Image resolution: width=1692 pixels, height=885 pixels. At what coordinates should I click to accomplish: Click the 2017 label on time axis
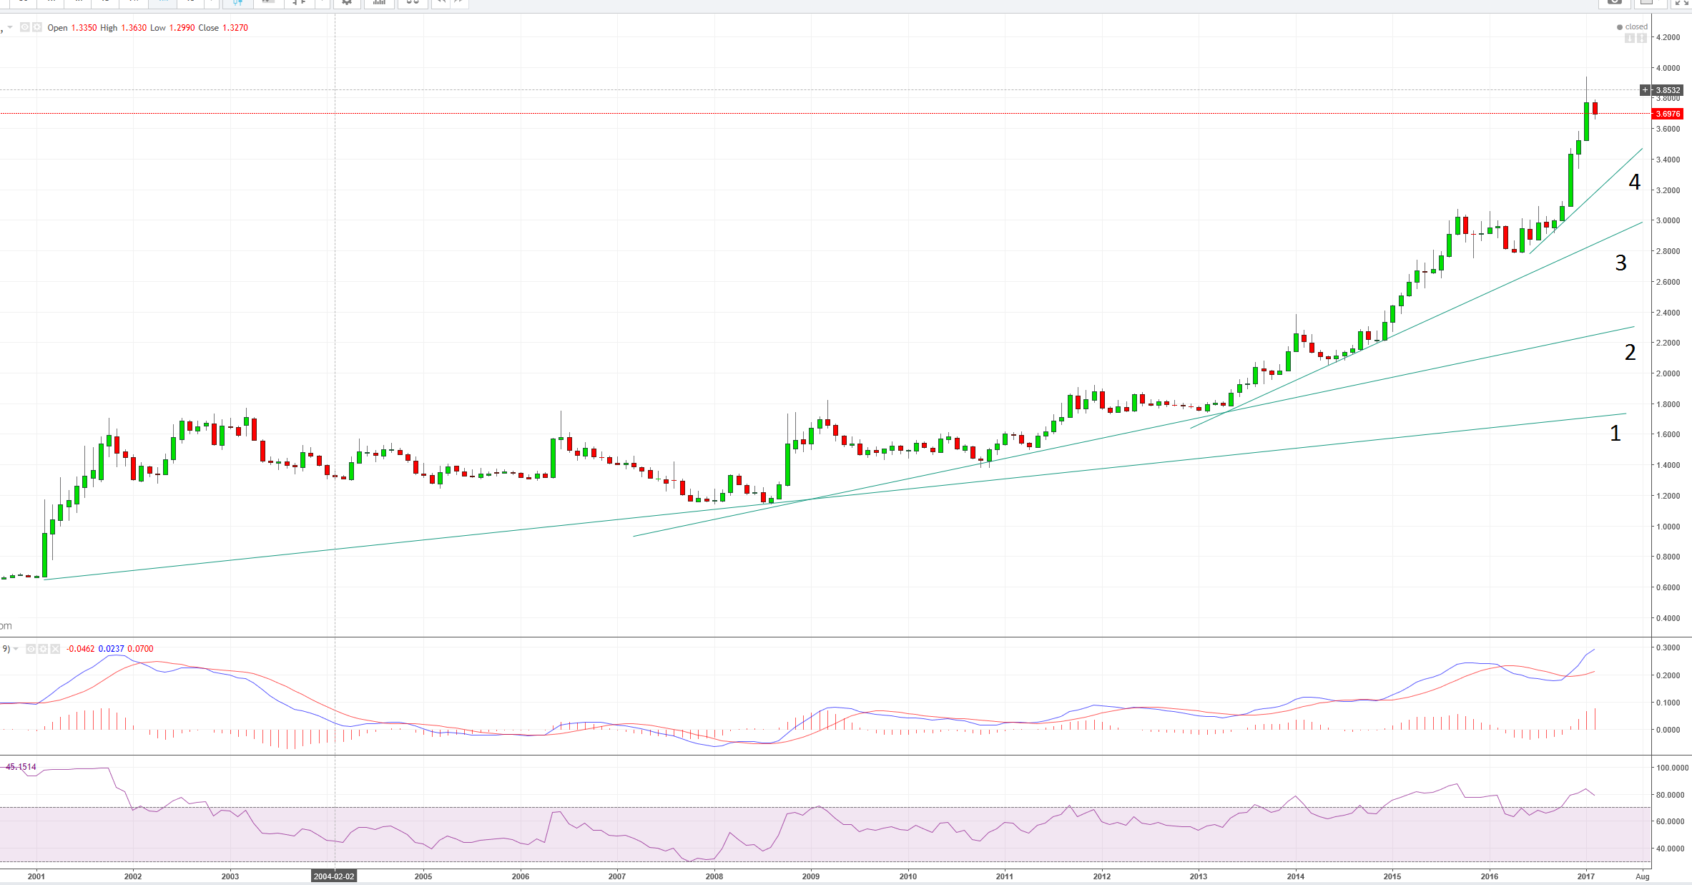(x=1586, y=876)
